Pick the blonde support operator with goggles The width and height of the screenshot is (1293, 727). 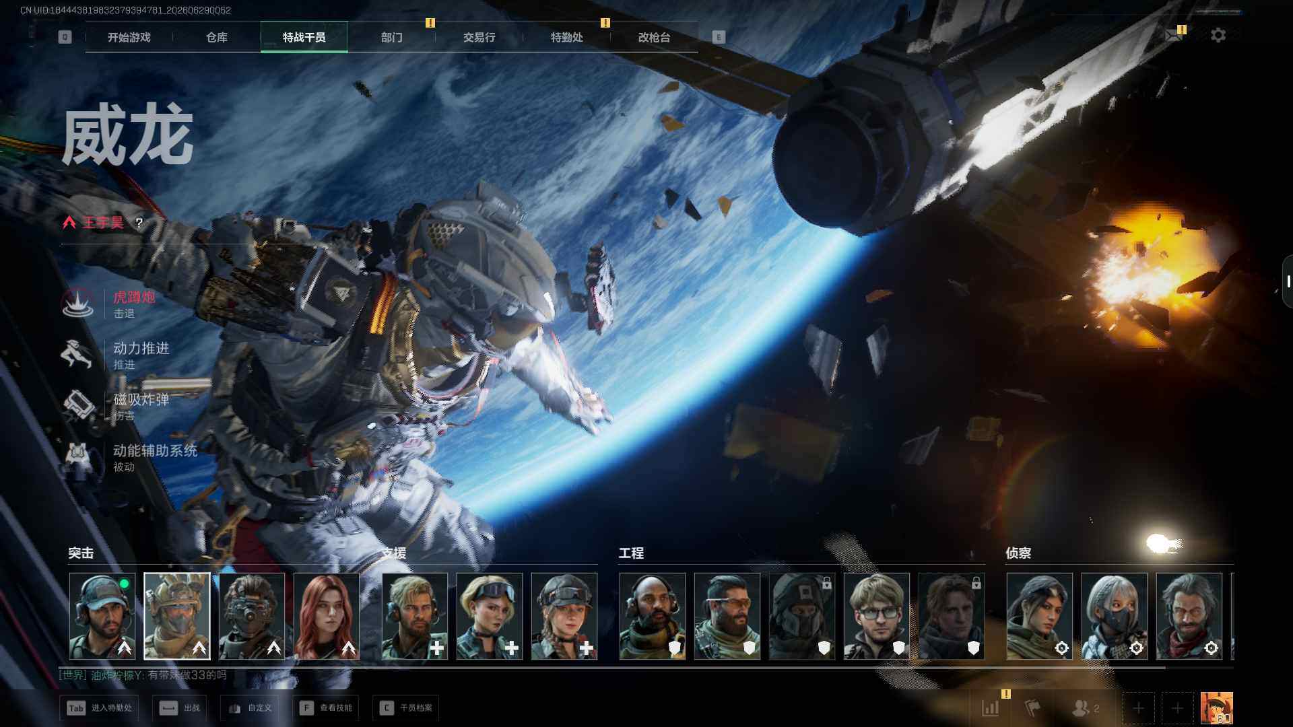tap(490, 616)
